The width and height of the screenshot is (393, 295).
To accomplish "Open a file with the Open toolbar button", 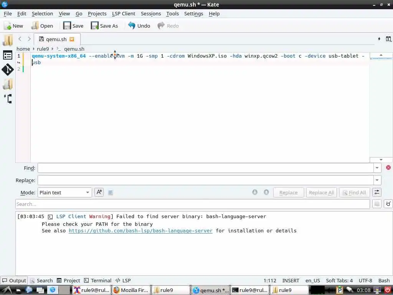I will click(42, 26).
